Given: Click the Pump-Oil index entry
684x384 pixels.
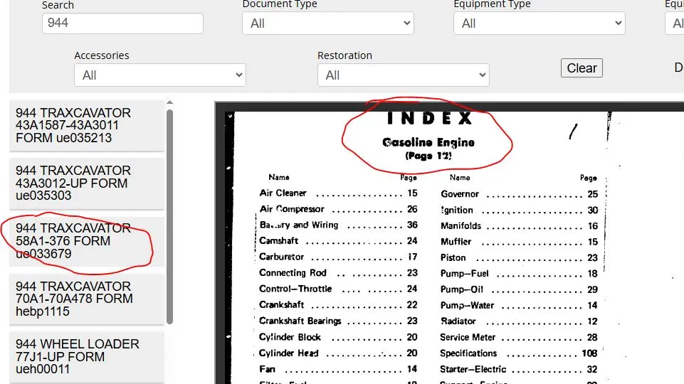Looking at the screenshot, I should tap(519, 289).
